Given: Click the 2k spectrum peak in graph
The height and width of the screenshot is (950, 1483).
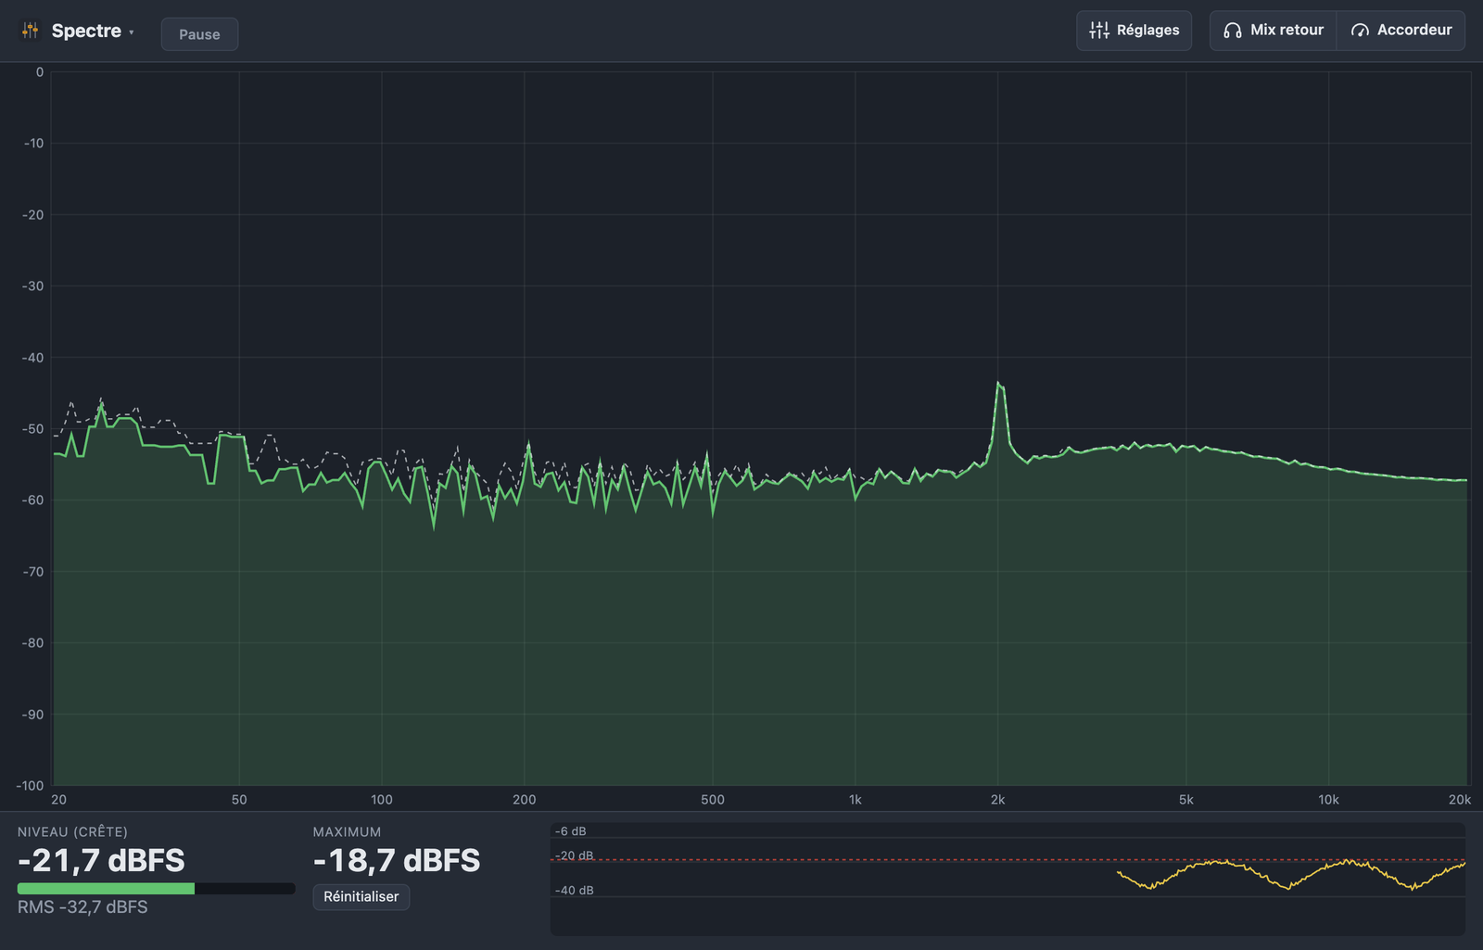Looking at the screenshot, I should click(x=999, y=384).
